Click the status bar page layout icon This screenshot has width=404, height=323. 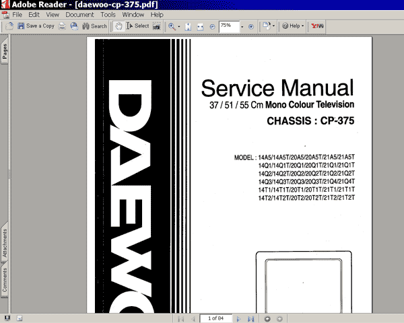pos(20,318)
